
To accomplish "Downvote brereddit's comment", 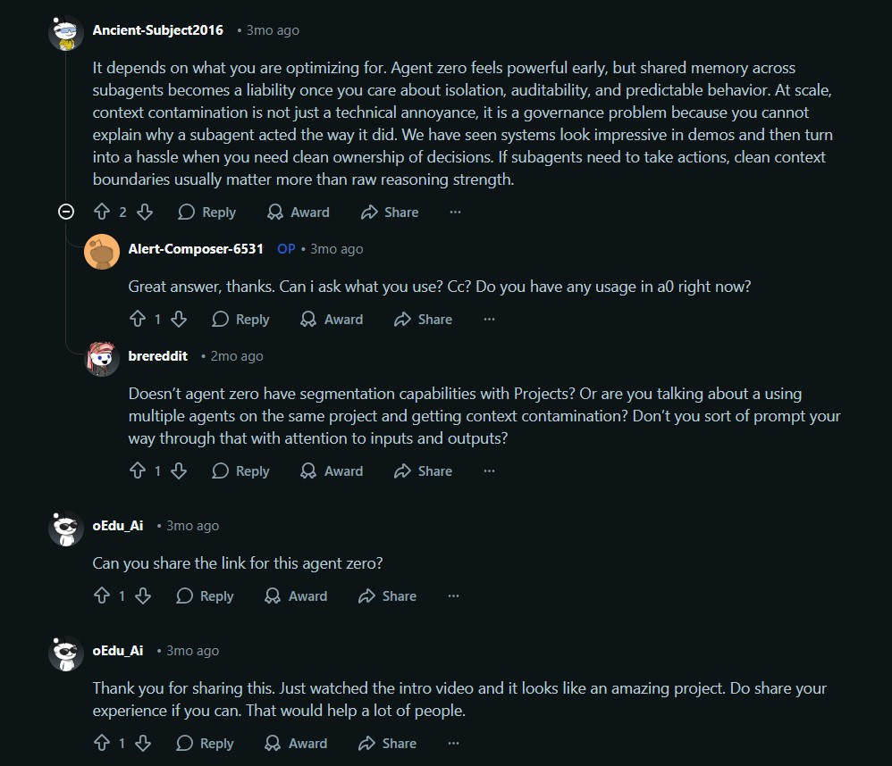I will click(x=179, y=471).
